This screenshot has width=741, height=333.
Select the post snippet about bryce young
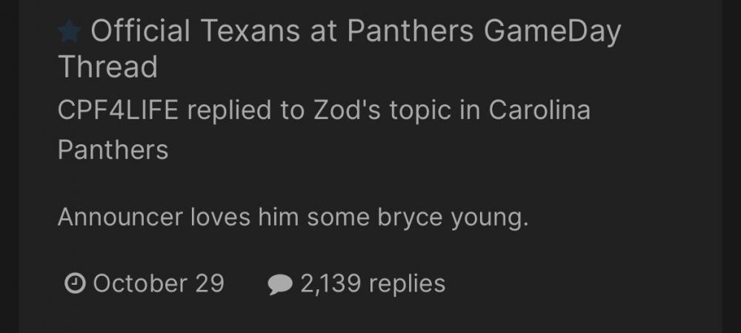[x=293, y=218]
